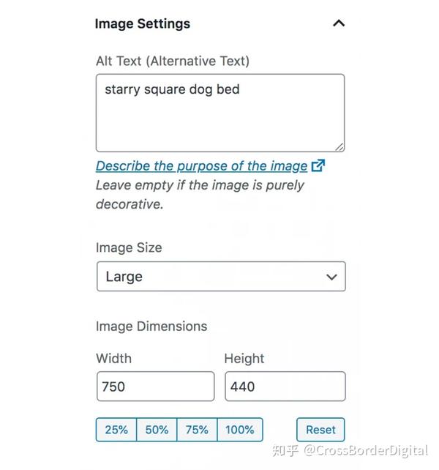Open "Describe the purpose of the image" link
The image size is (439, 470).
click(x=201, y=165)
